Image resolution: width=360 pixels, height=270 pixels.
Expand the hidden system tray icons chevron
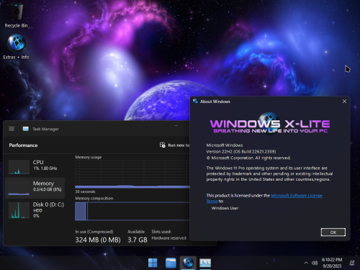306,263
